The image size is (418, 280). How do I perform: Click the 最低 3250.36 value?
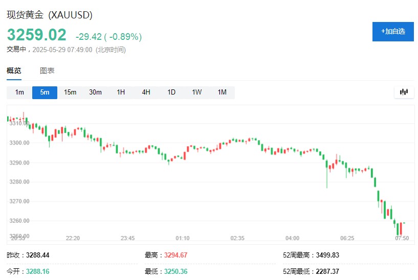point(175,271)
